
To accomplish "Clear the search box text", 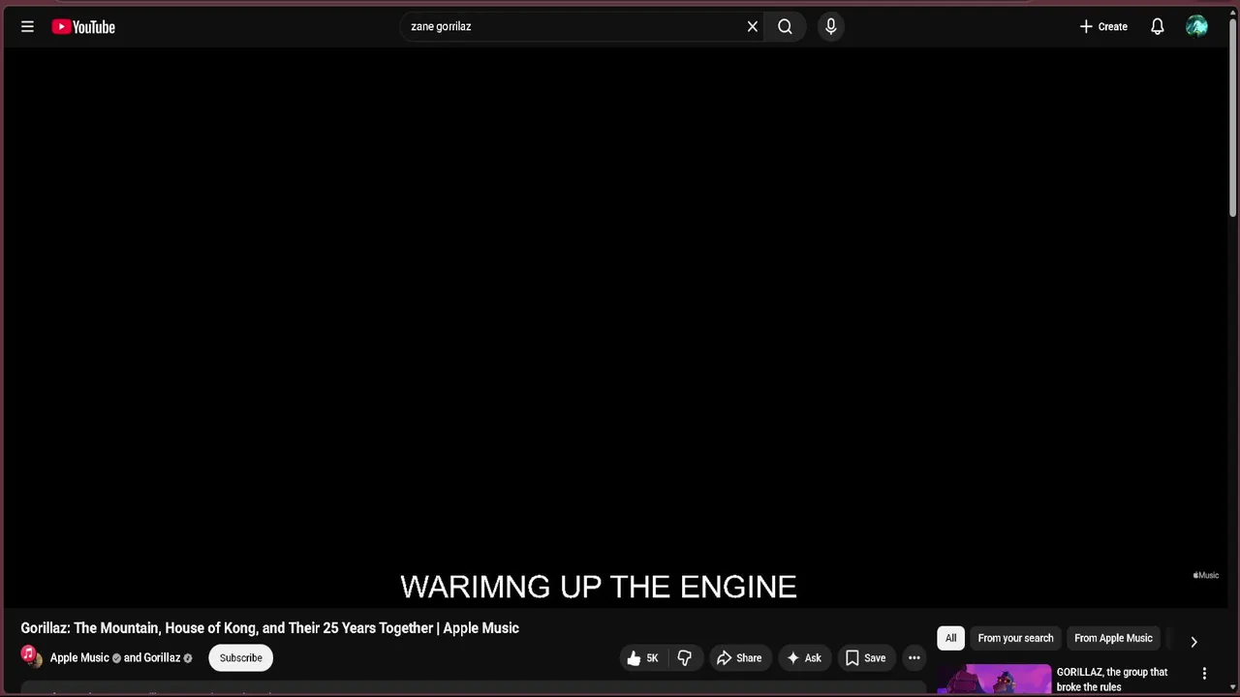I will click(x=753, y=27).
